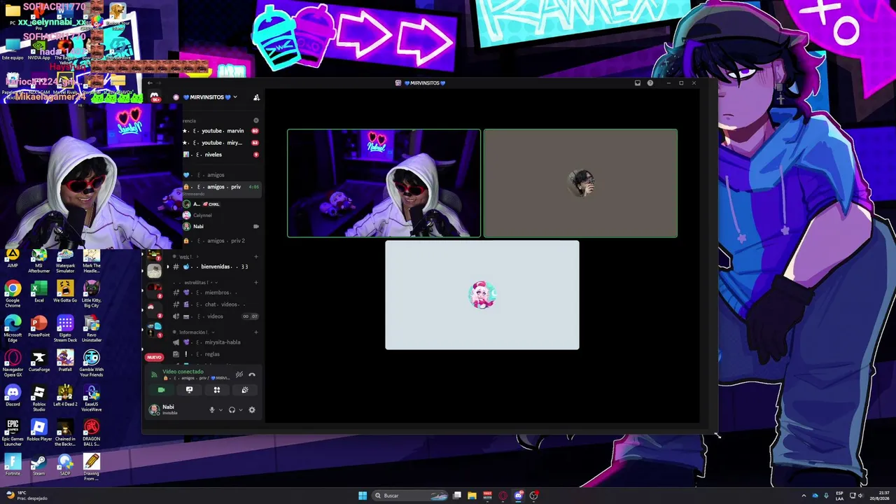Open File Explorer from the taskbar
Screen dimensions: 896x504
pos(472,496)
